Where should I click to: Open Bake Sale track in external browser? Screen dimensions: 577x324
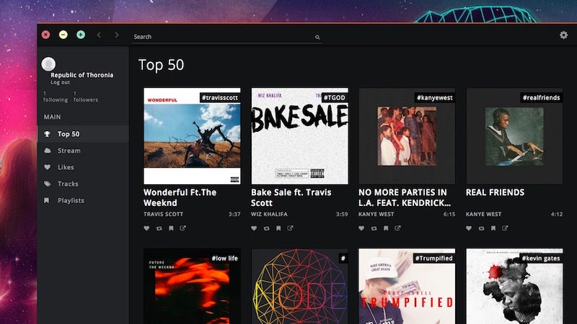click(291, 228)
